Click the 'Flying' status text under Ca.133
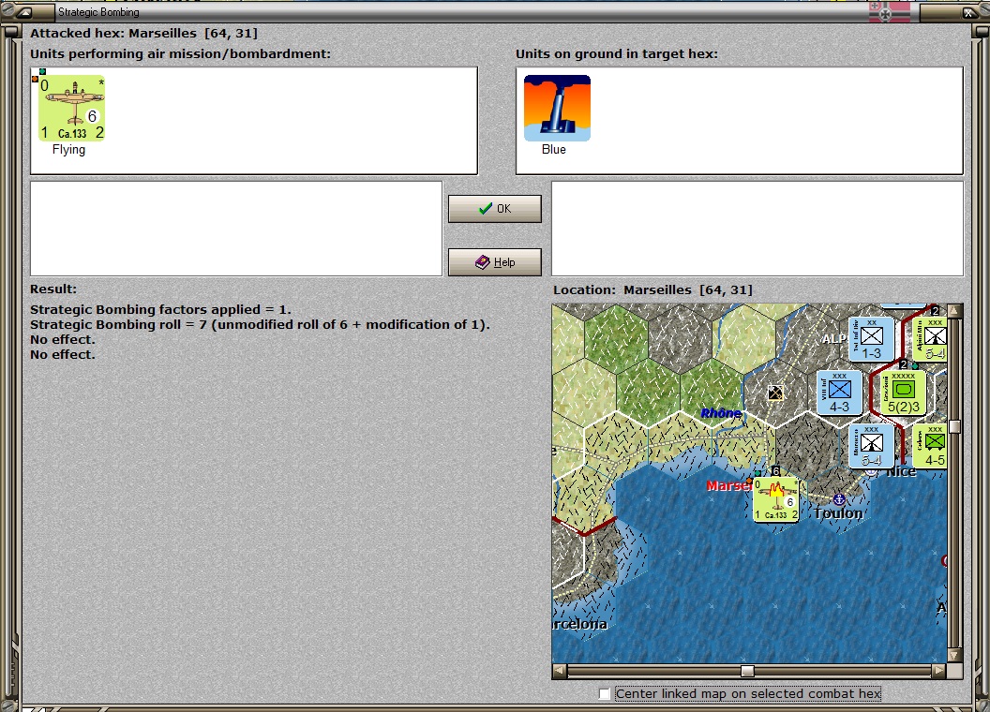 pos(68,150)
